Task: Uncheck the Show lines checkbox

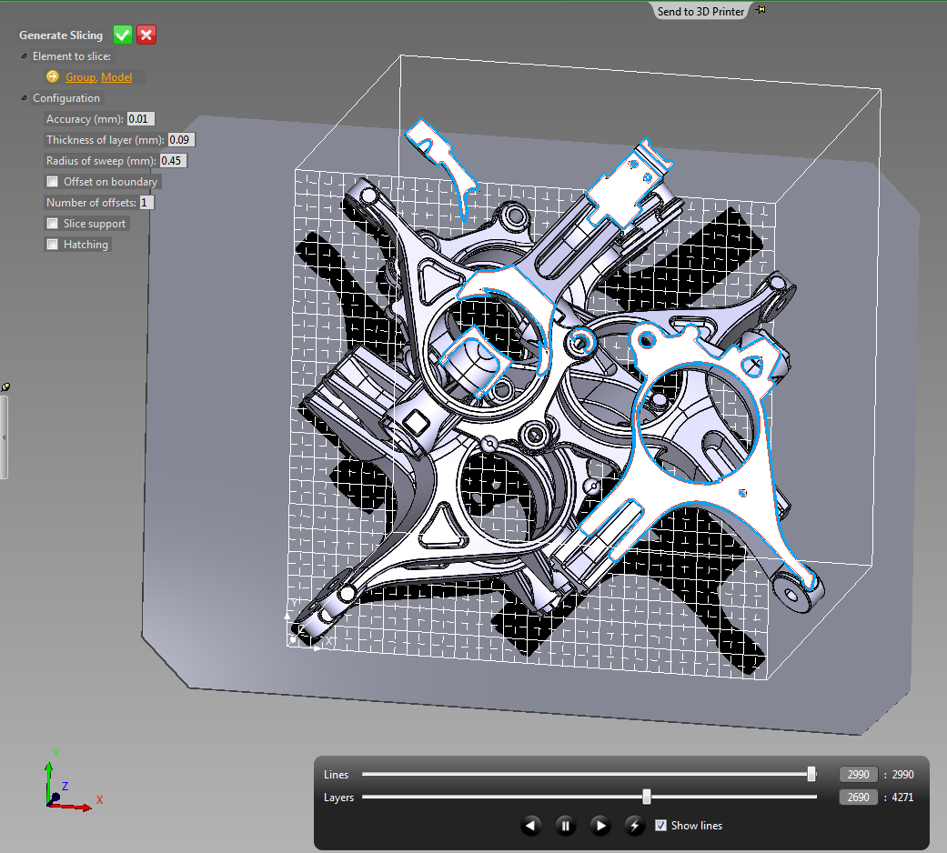Action: (661, 826)
